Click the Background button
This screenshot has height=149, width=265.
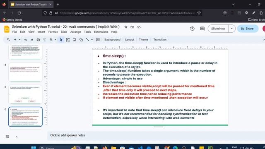112,40
